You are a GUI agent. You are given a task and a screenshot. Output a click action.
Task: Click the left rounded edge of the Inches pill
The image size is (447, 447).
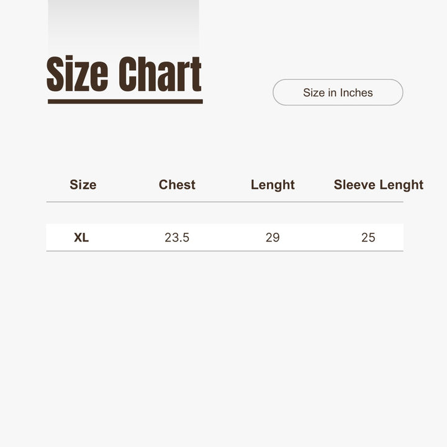coord(278,93)
